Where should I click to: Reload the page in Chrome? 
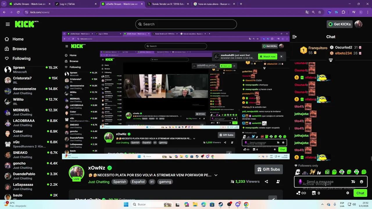coord(18,12)
